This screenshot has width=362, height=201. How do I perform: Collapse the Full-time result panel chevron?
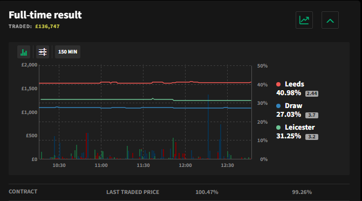pos(330,20)
